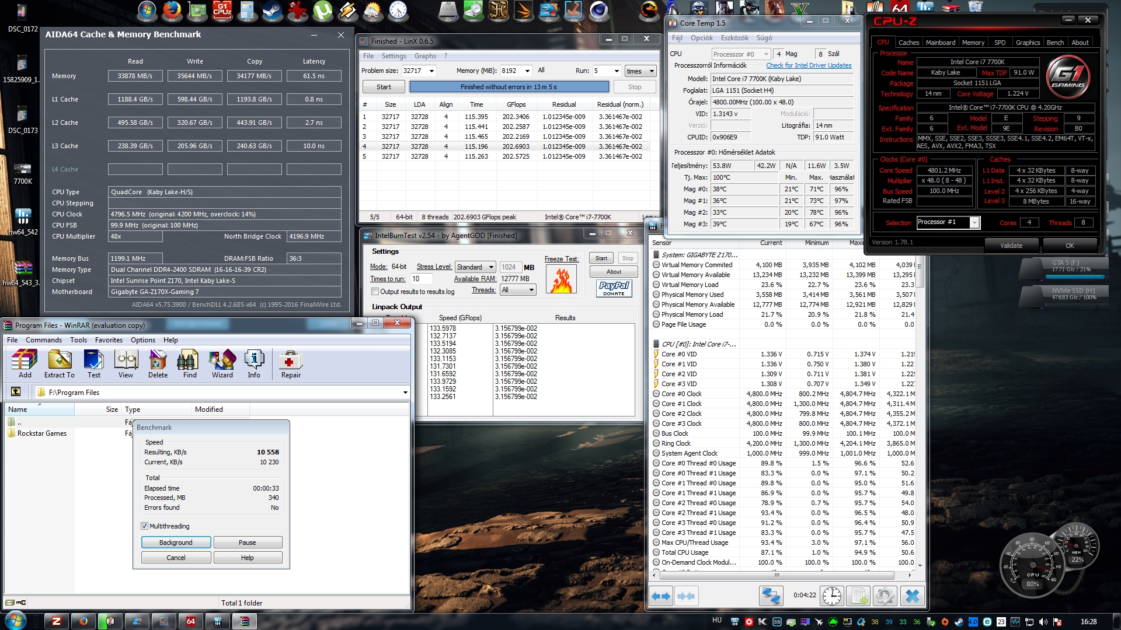Open Eszközök menu in Core Temp
The image size is (1121, 630).
click(734, 38)
